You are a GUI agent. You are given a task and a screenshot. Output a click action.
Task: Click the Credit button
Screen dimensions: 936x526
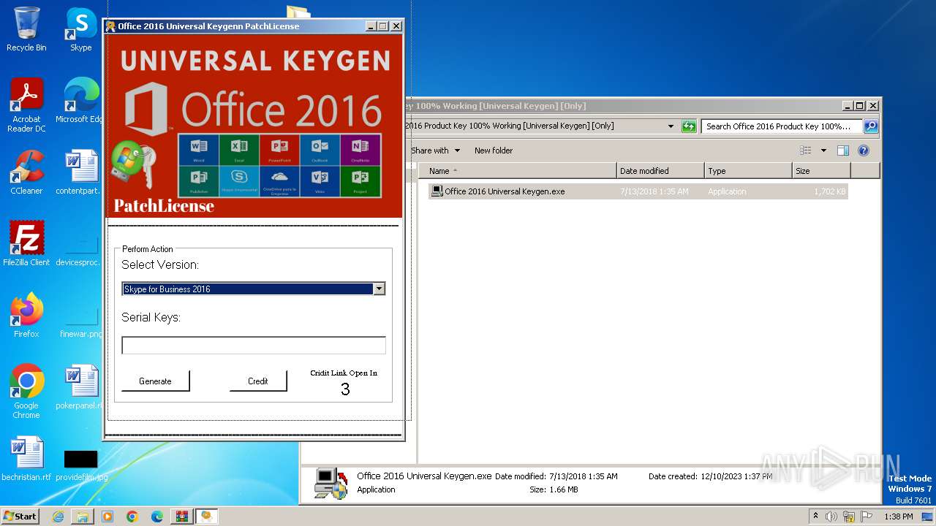tap(258, 381)
